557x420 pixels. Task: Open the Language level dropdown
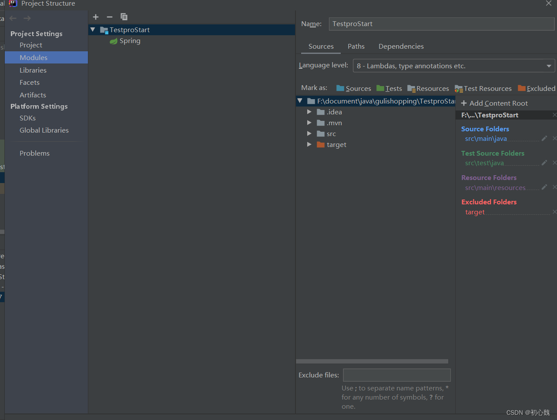454,66
